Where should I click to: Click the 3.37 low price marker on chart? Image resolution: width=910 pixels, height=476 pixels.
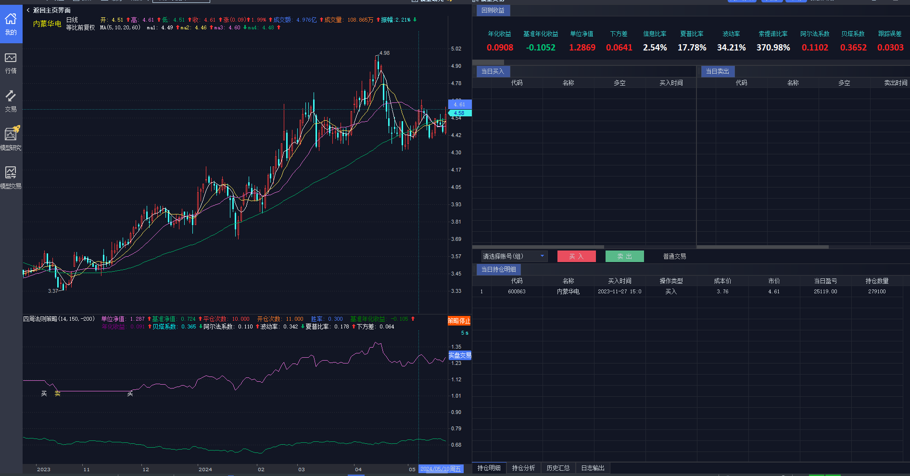(x=53, y=291)
